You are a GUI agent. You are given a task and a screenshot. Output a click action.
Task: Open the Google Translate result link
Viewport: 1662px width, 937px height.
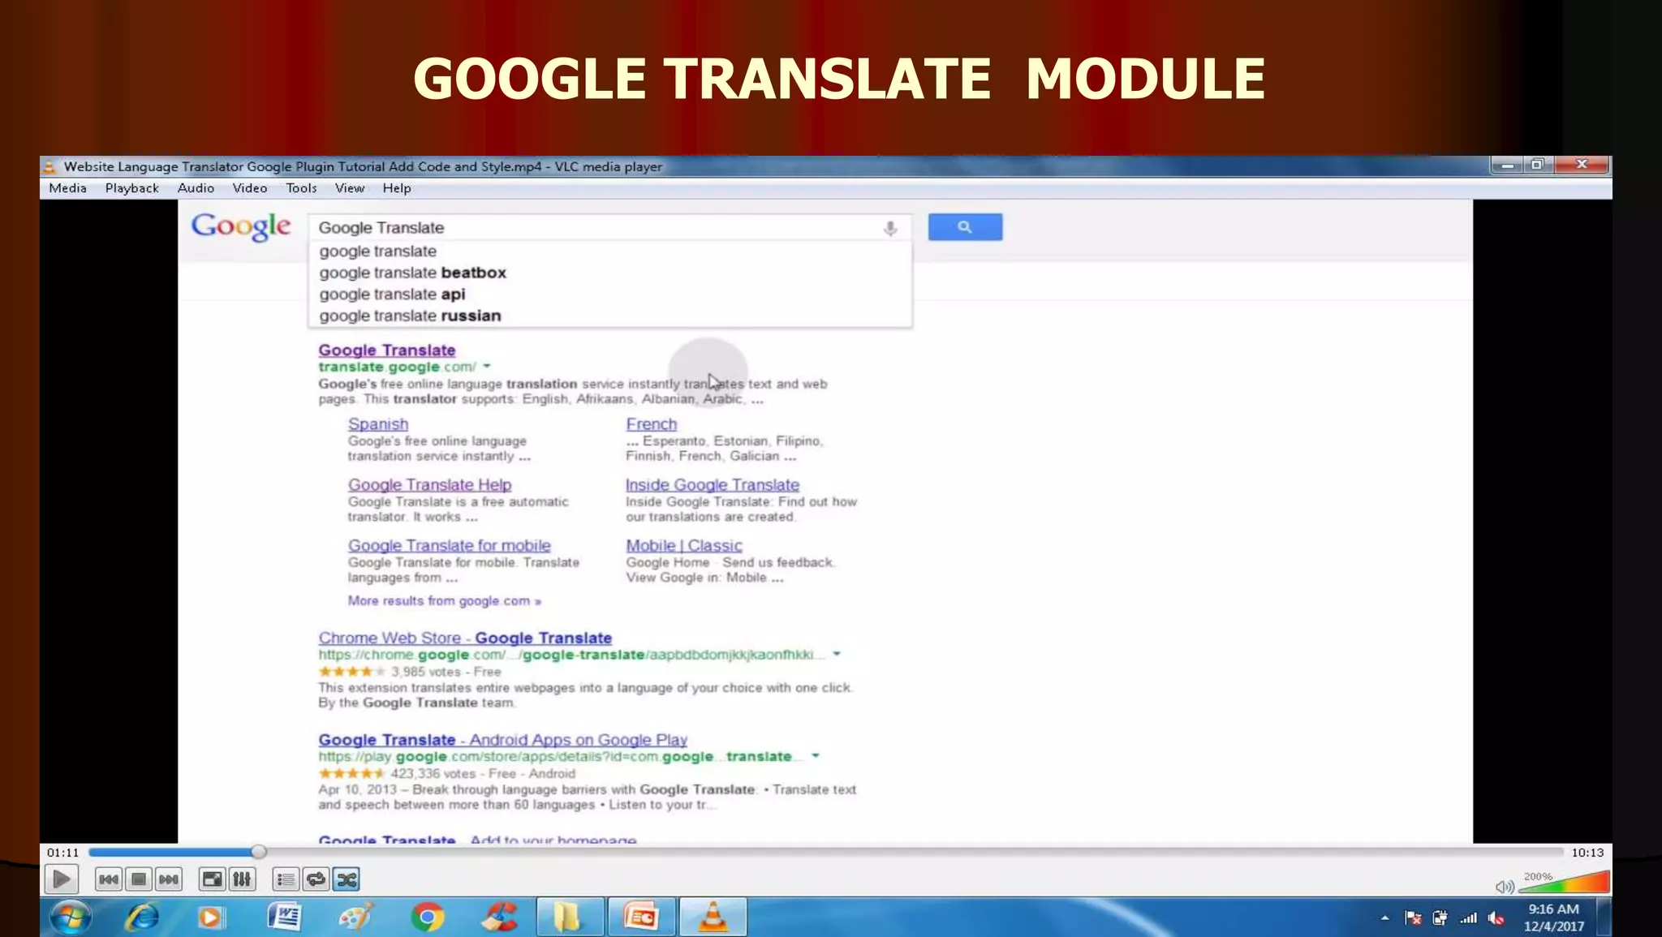click(386, 350)
